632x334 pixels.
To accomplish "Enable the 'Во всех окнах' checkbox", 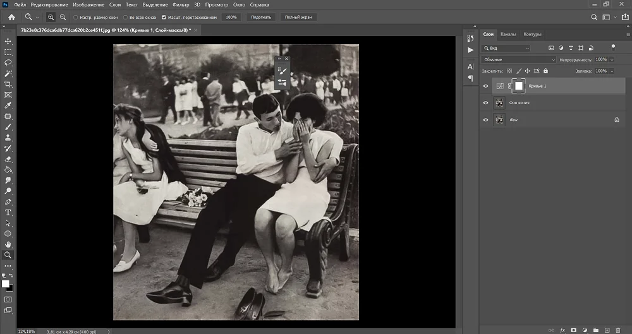I will pyautogui.click(x=124, y=17).
